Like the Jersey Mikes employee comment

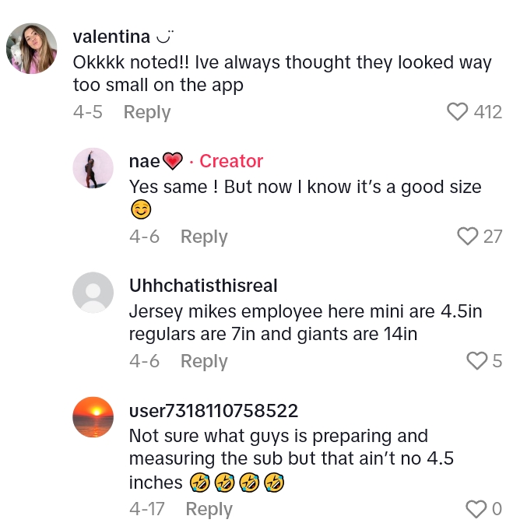476,361
